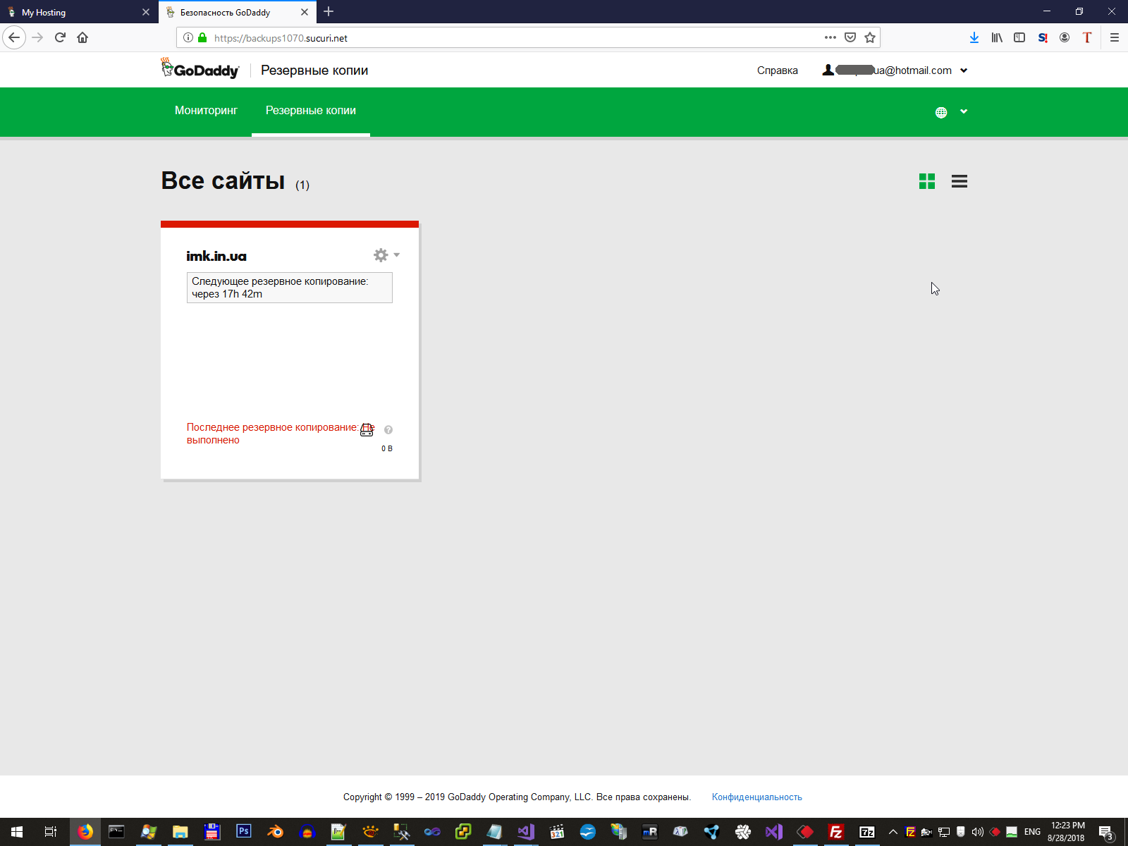The image size is (1128, 846).
Task: Open a new browser tab
Action: (x=329, y=12)
